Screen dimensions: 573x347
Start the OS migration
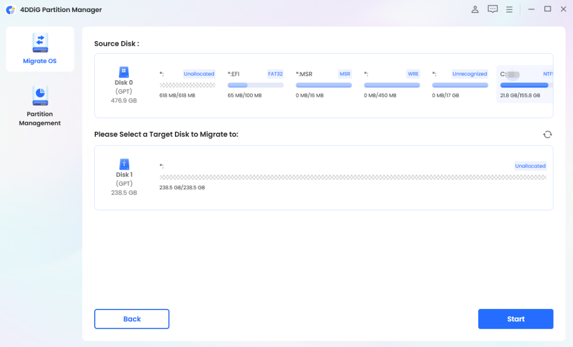[516, 319]
